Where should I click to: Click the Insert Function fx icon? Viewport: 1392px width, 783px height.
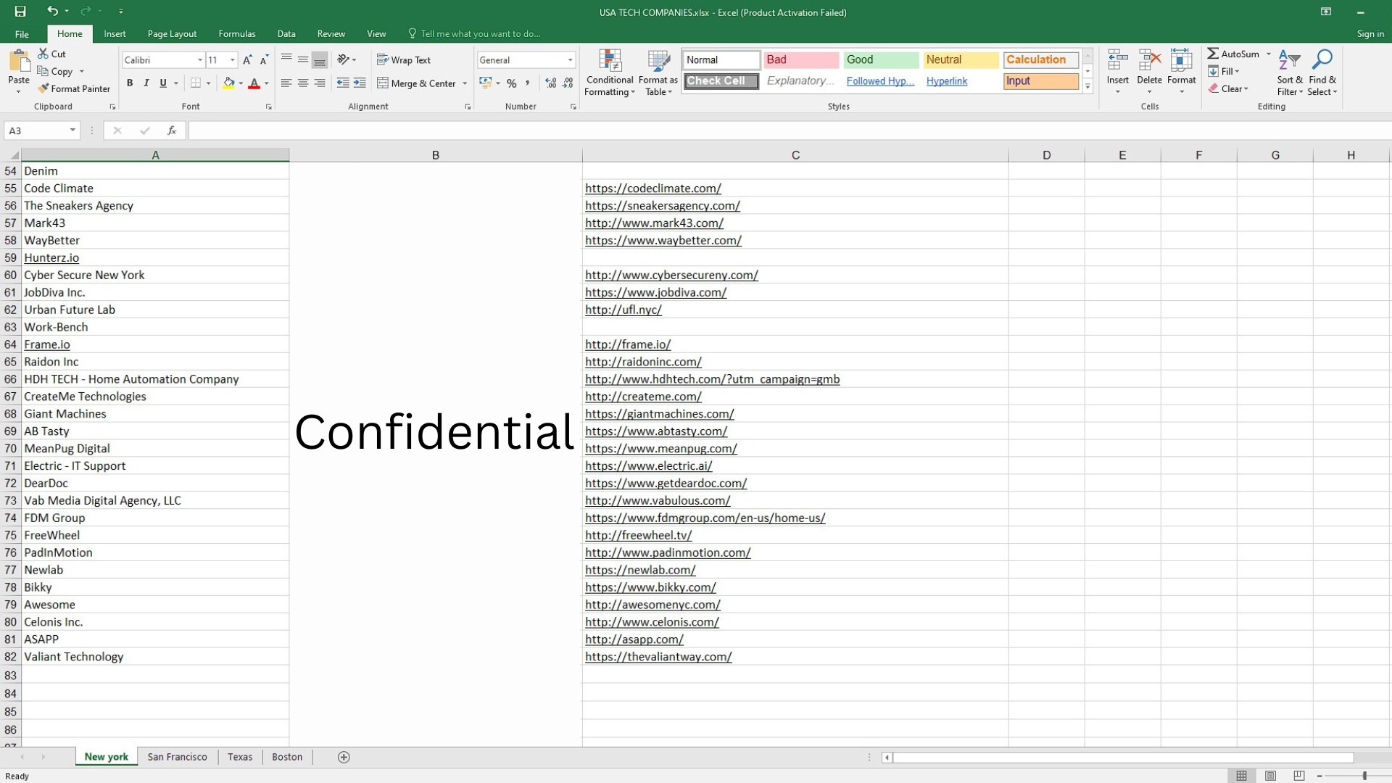pos(172,130)
